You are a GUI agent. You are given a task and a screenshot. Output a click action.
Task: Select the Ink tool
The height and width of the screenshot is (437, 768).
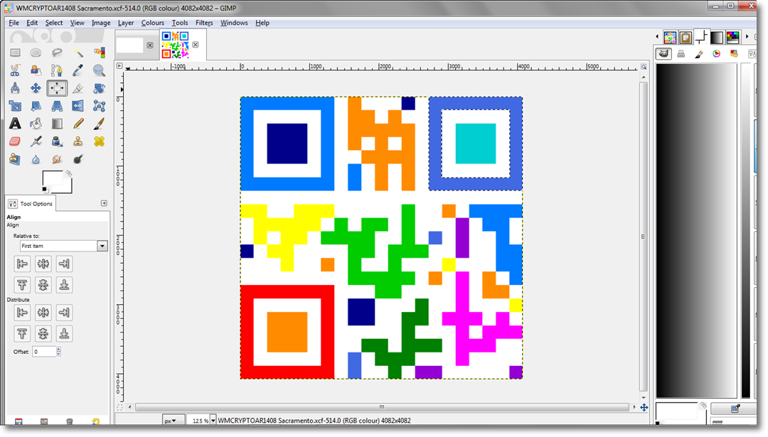tap(57, 141)
